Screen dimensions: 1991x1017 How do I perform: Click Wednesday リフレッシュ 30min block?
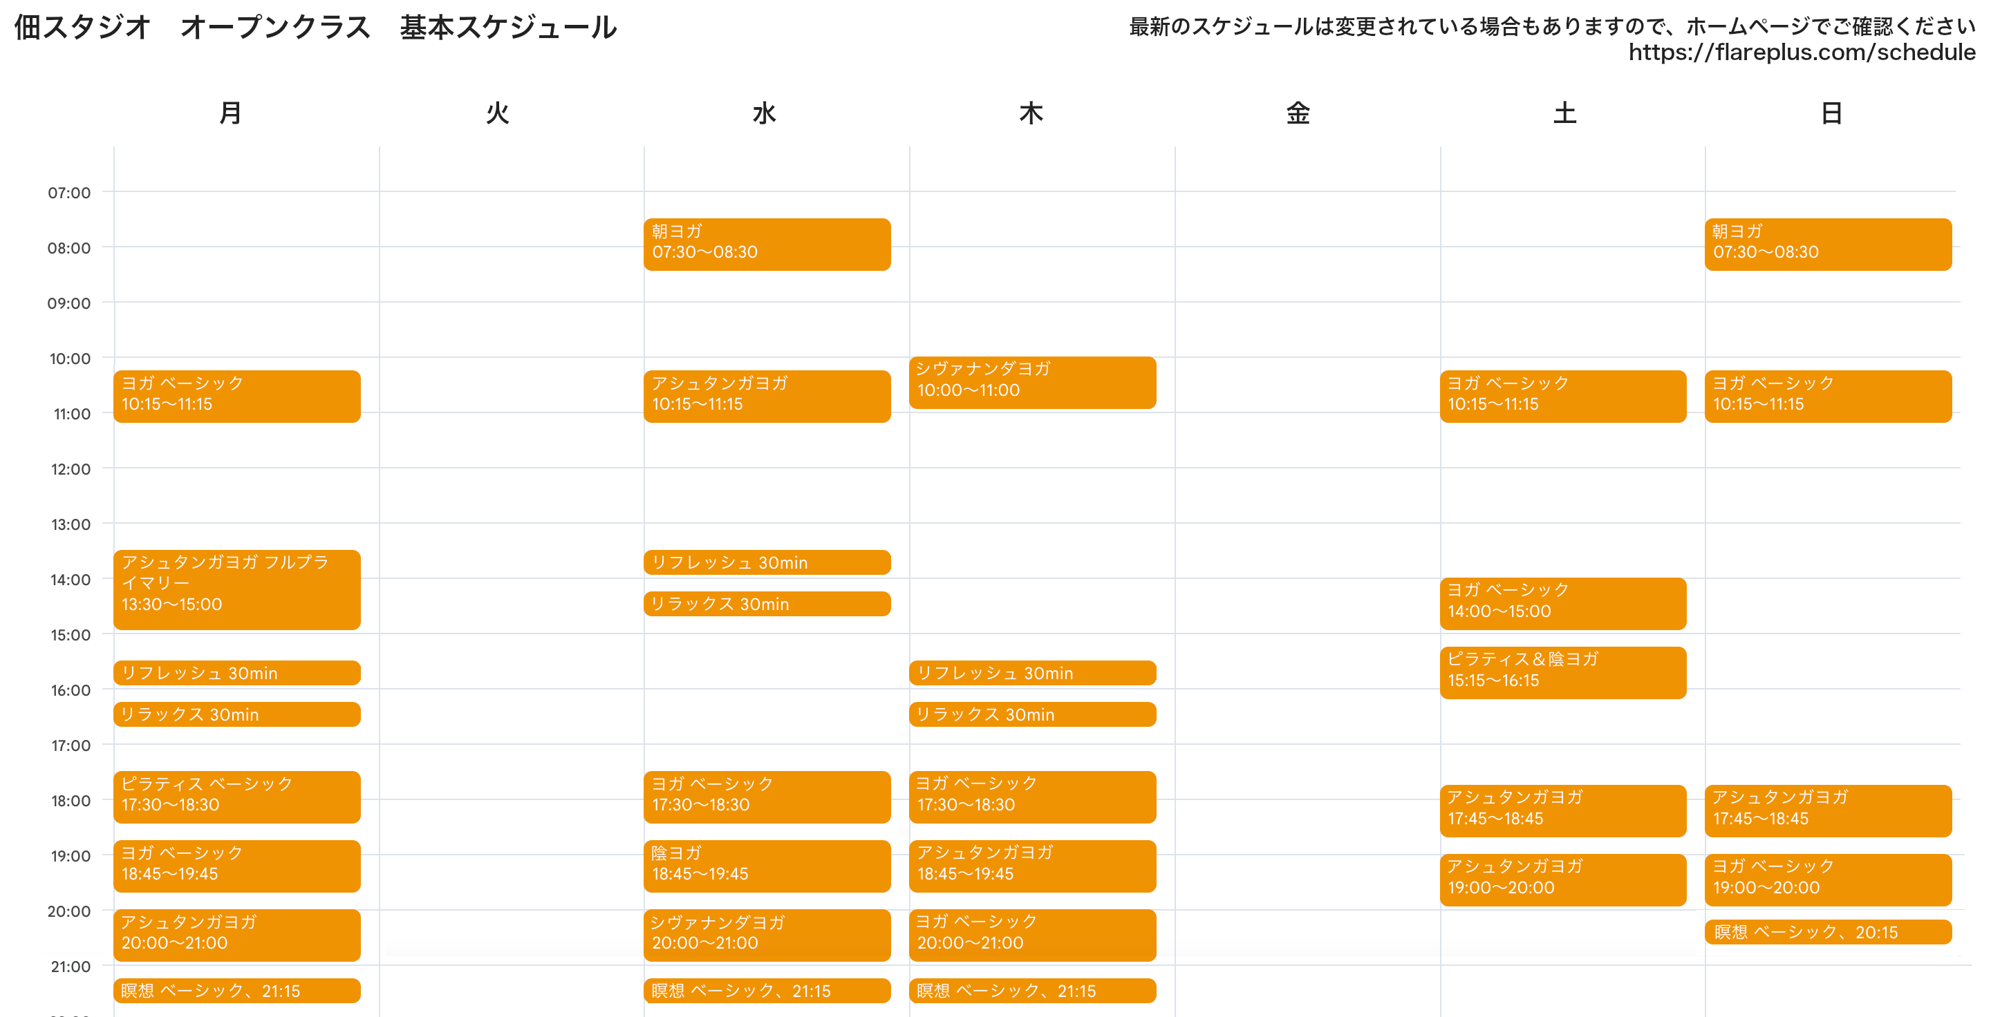(x=766, y=562)
